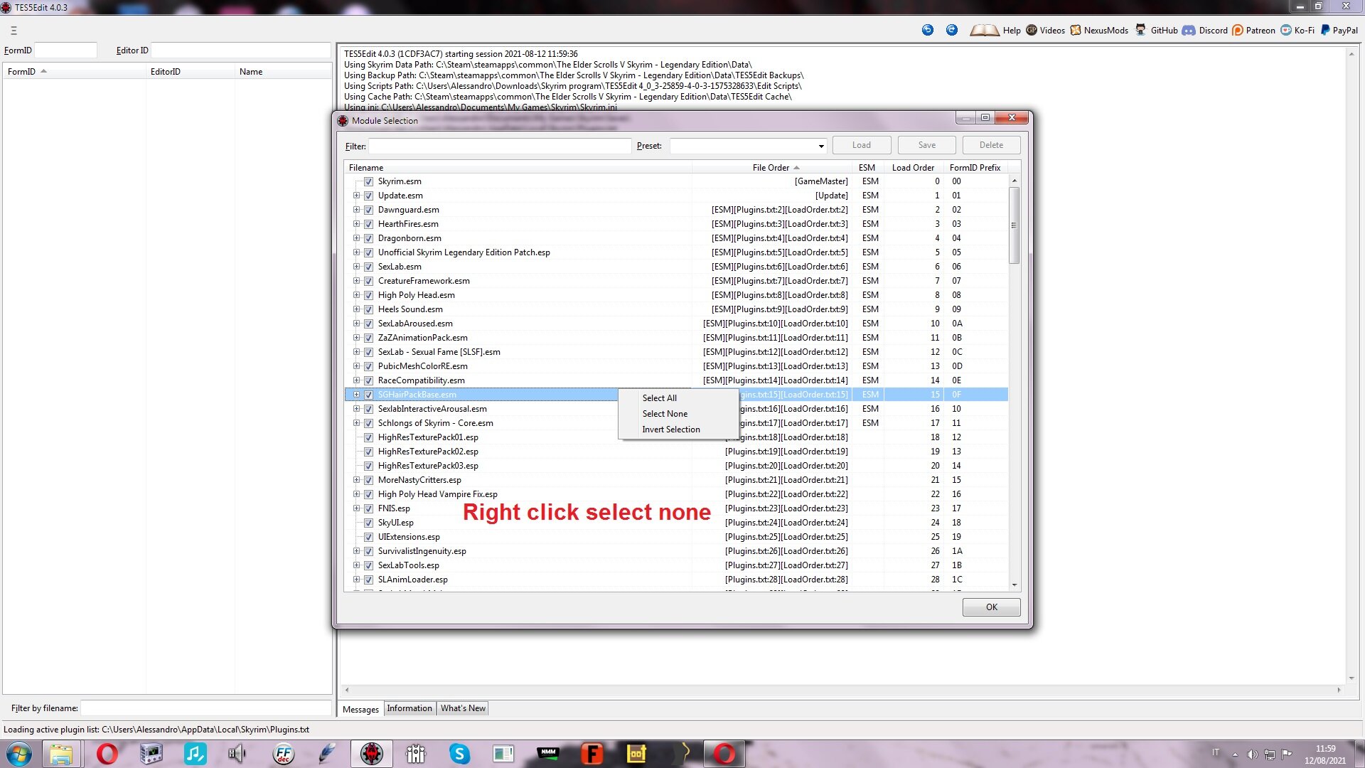Click the Delete preset button
The image size is (1365, 768).
tap(991, 145)
